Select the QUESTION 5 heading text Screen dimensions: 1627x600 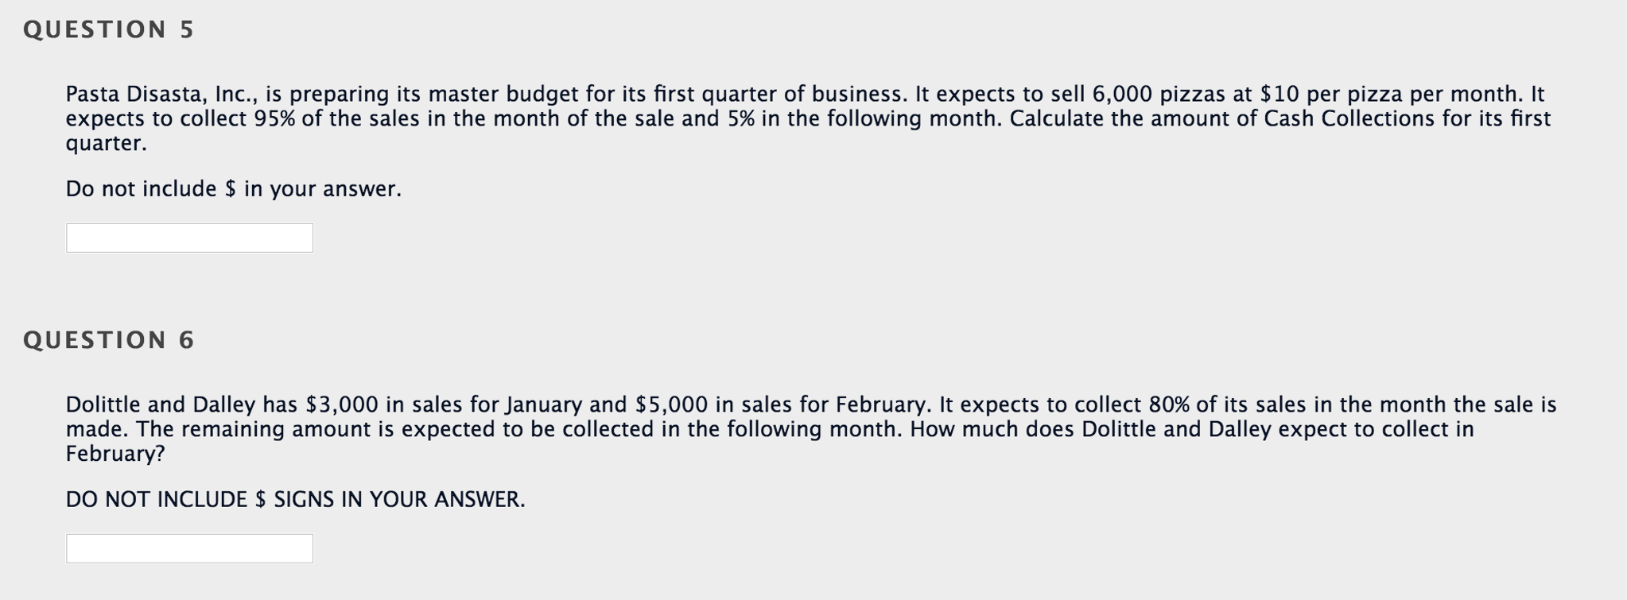[107, 29]
